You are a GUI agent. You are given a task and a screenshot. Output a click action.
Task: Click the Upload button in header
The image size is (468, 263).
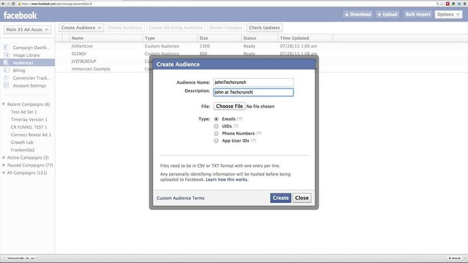point(387,14)
